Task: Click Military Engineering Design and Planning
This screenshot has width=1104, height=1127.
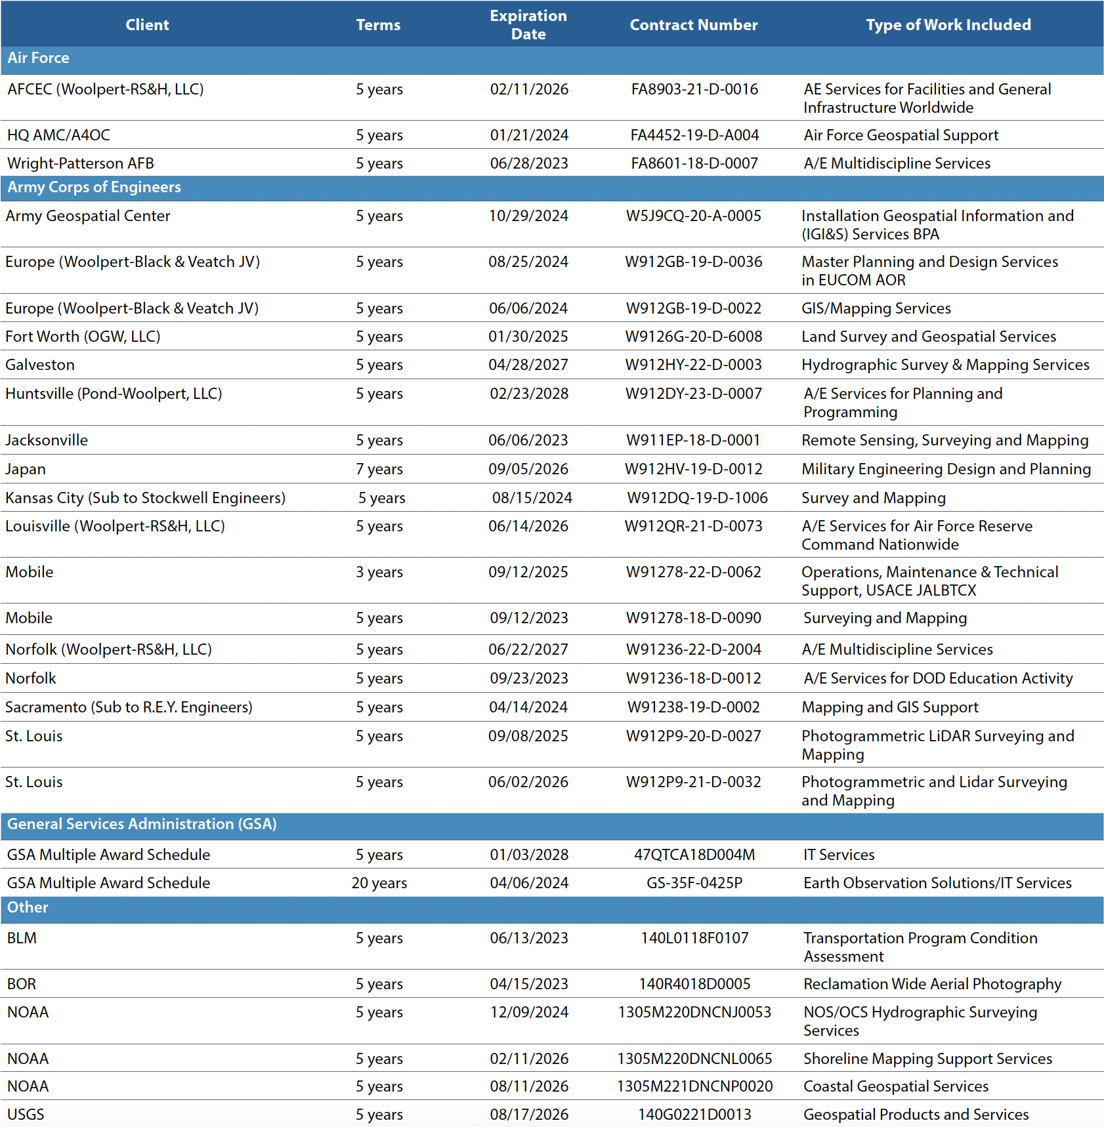Action: [x=946, y=469]
